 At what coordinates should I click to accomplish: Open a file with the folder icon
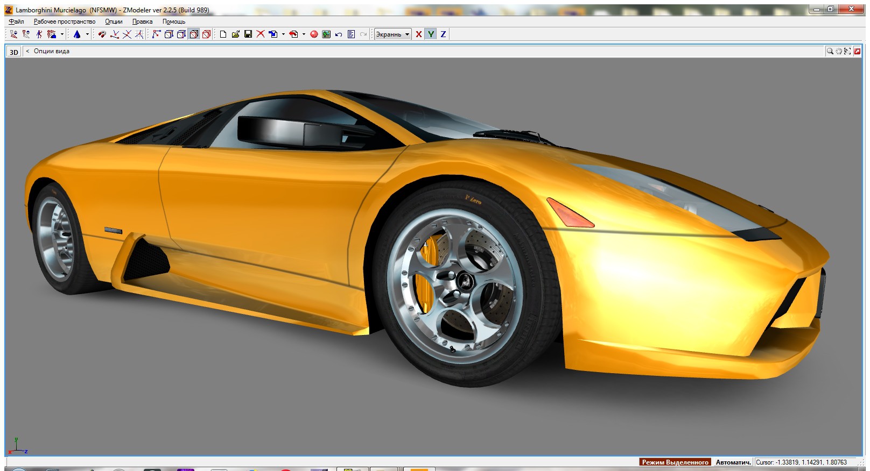(235, 34)
